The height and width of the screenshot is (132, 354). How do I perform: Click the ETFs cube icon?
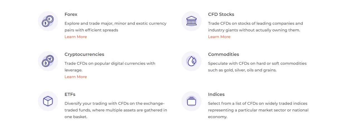(x=48, y=101)
